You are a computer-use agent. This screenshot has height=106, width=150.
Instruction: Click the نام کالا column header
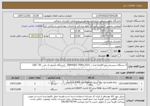91,78
